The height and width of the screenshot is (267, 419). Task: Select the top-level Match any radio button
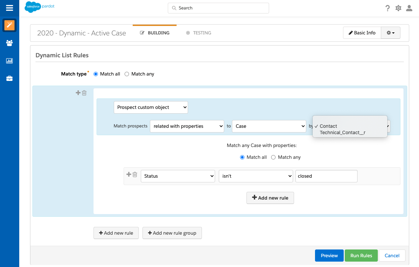click(x=127, y=74)
